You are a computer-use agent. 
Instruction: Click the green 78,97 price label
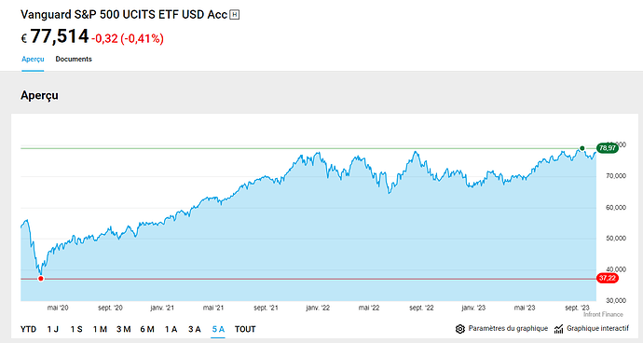coord(608,148)
